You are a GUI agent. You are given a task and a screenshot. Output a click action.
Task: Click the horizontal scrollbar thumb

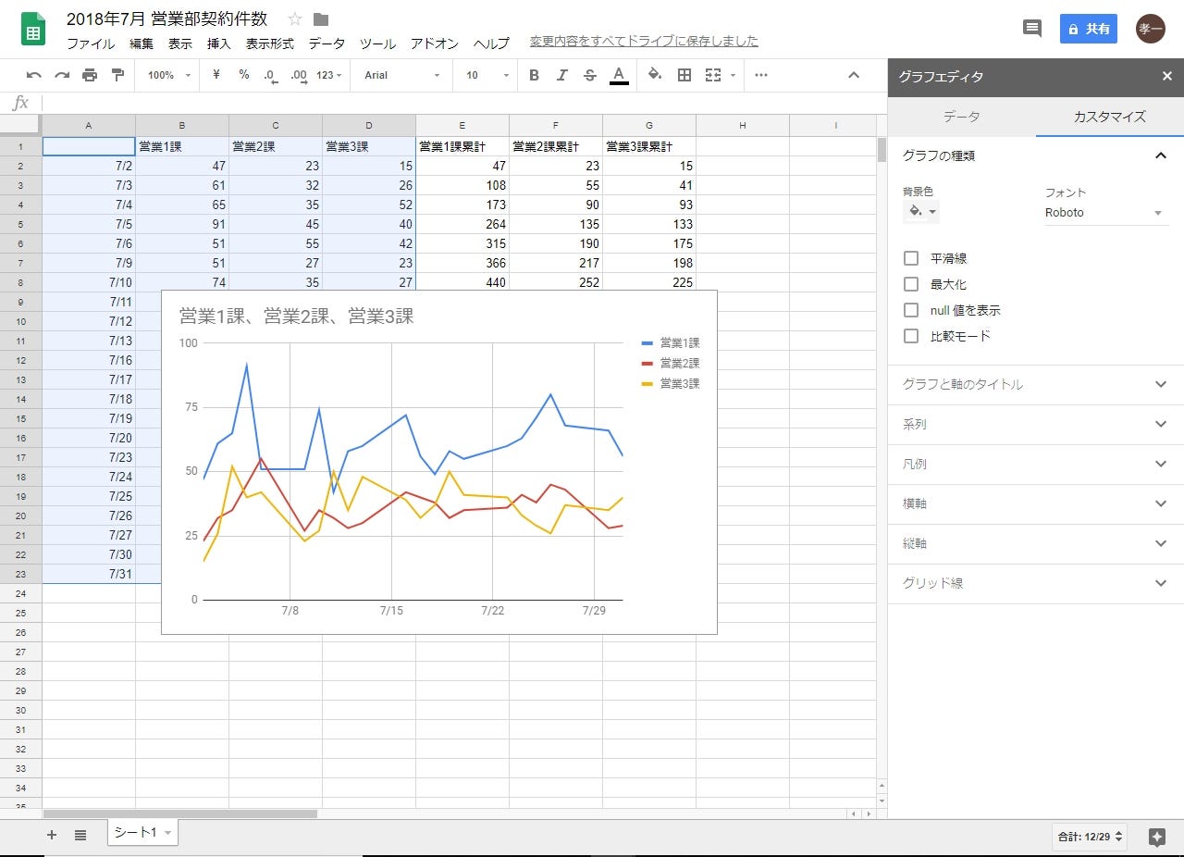[x=180, y=814]
